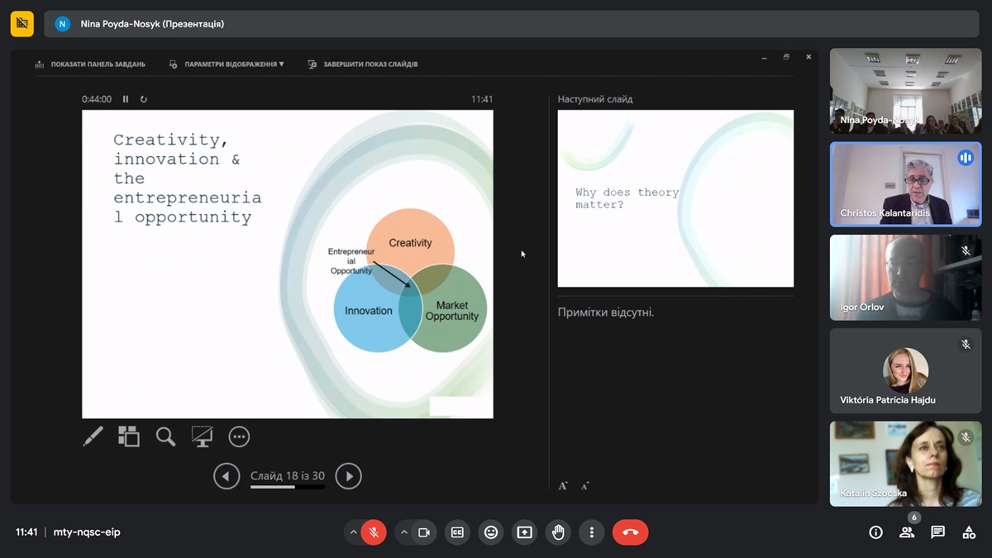Viewport: 992px width, 558px height.
Task: Raise hand in the meeting
Action: pos(558,532)
